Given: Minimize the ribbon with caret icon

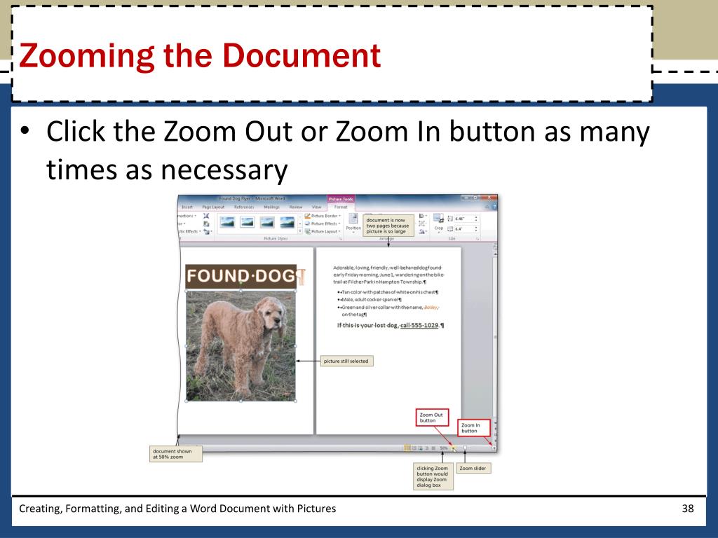Looking at the screenshot, I should [487, 207].
